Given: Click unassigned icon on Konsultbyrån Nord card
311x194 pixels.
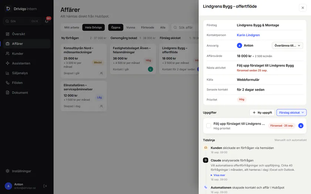Looking at the screenshot, I should pyautogui.click(x=101, y=73).
